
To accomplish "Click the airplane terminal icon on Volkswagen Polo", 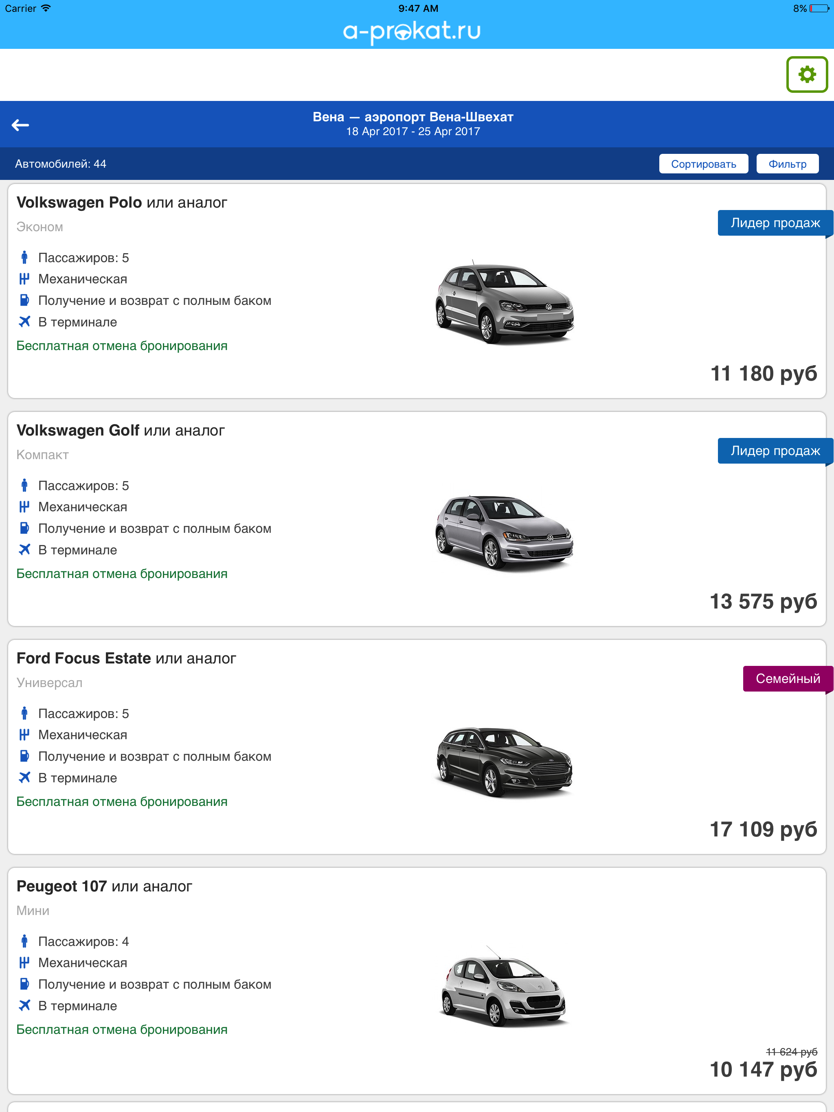I will [x=24, y=322].
